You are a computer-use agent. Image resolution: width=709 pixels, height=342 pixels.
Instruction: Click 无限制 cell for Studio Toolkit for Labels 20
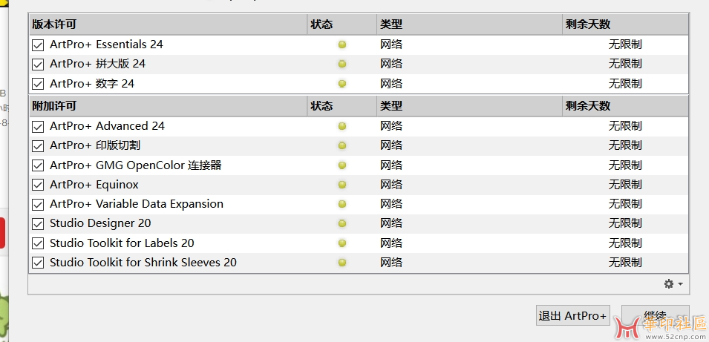625,243
